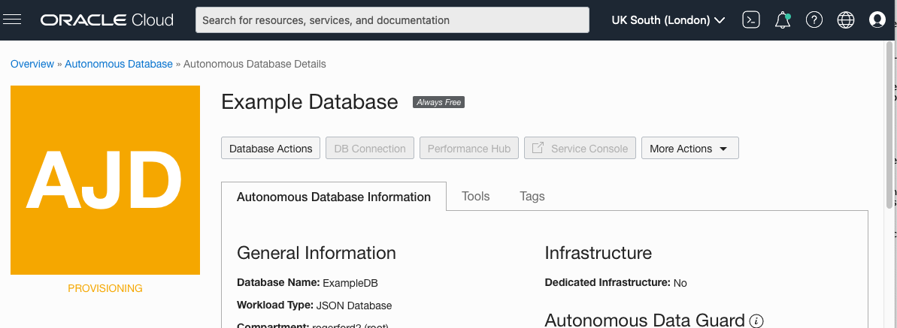Launch the Cloud Shell icon
897x328 pixels.
pos(750,20)
